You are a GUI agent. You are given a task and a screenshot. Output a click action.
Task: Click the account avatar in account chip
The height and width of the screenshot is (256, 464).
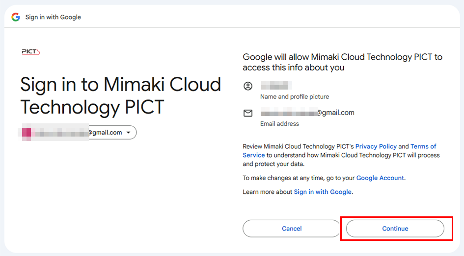click(27, 133)
